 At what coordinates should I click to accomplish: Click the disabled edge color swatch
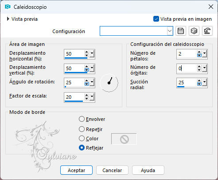124,139
